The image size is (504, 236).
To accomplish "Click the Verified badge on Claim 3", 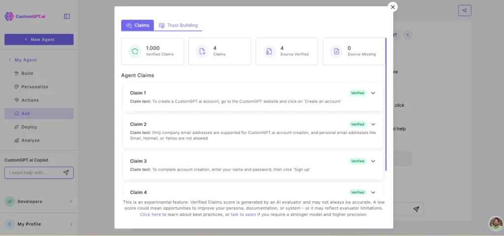I will coord(357,161).
